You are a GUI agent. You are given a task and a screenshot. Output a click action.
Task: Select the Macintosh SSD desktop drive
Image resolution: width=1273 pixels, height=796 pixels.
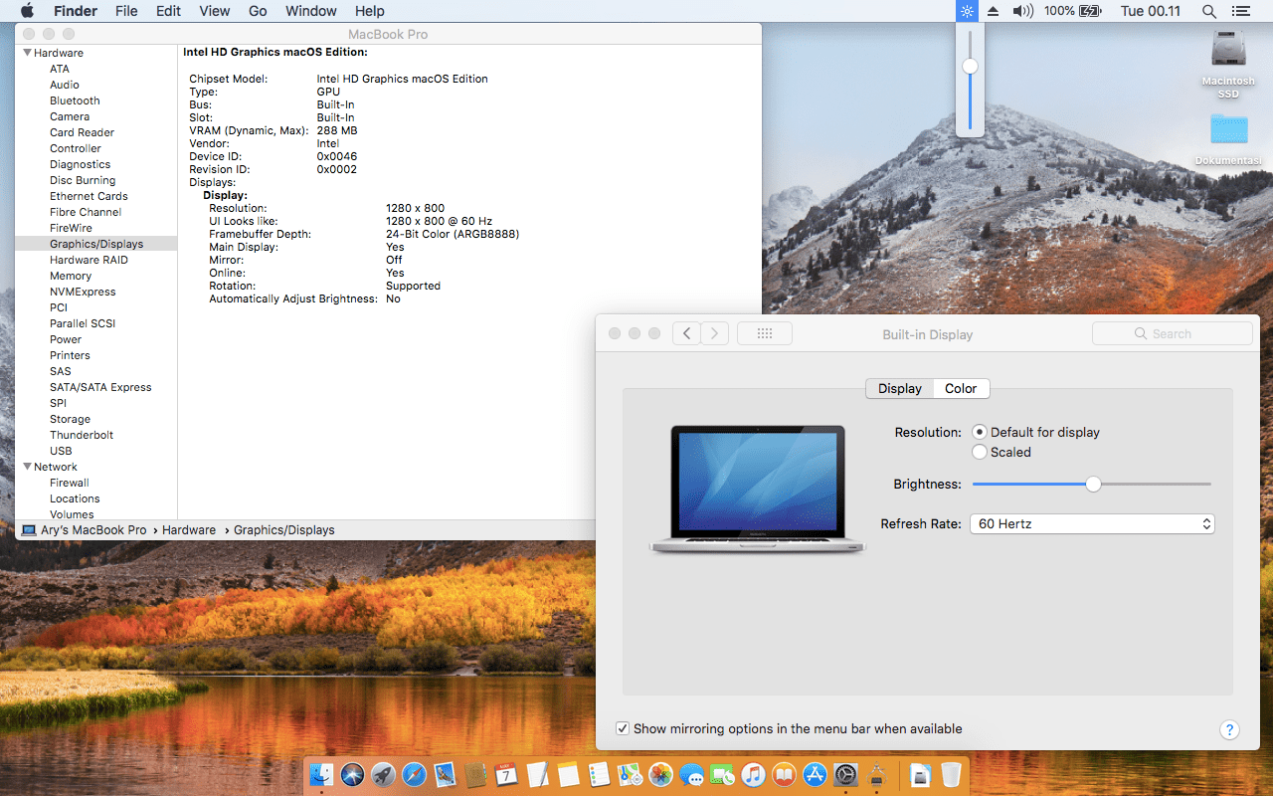(1228, 64)
